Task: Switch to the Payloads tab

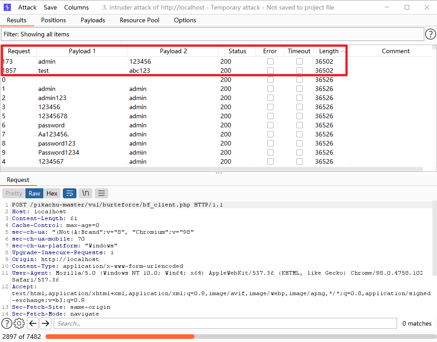Action: [x=93, y=20]
